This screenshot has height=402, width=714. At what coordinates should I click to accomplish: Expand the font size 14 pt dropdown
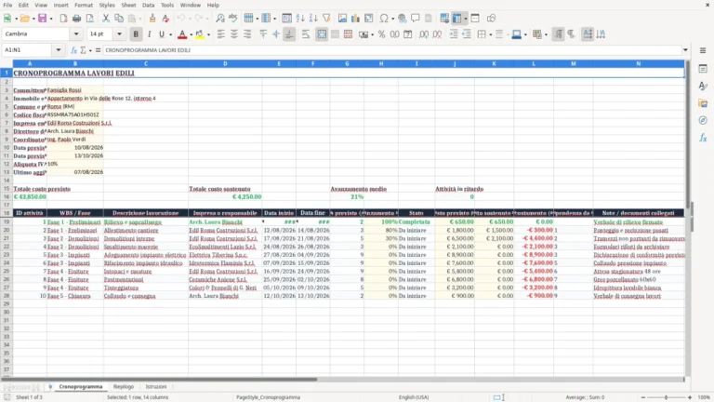(119, 34)
